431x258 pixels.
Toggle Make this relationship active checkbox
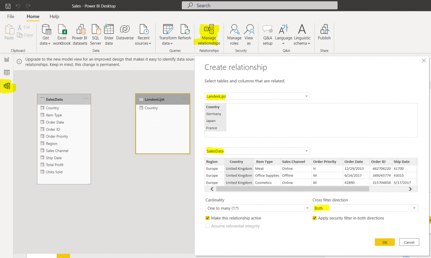[208, 218]
